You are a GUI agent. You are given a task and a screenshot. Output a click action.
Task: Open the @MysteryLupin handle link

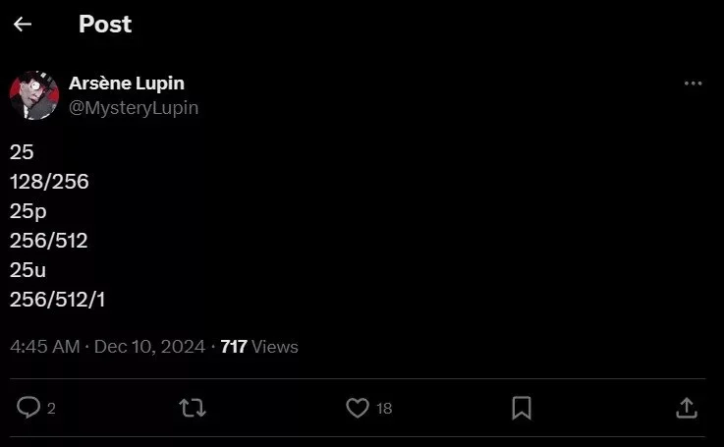click(x=134, y=108)
